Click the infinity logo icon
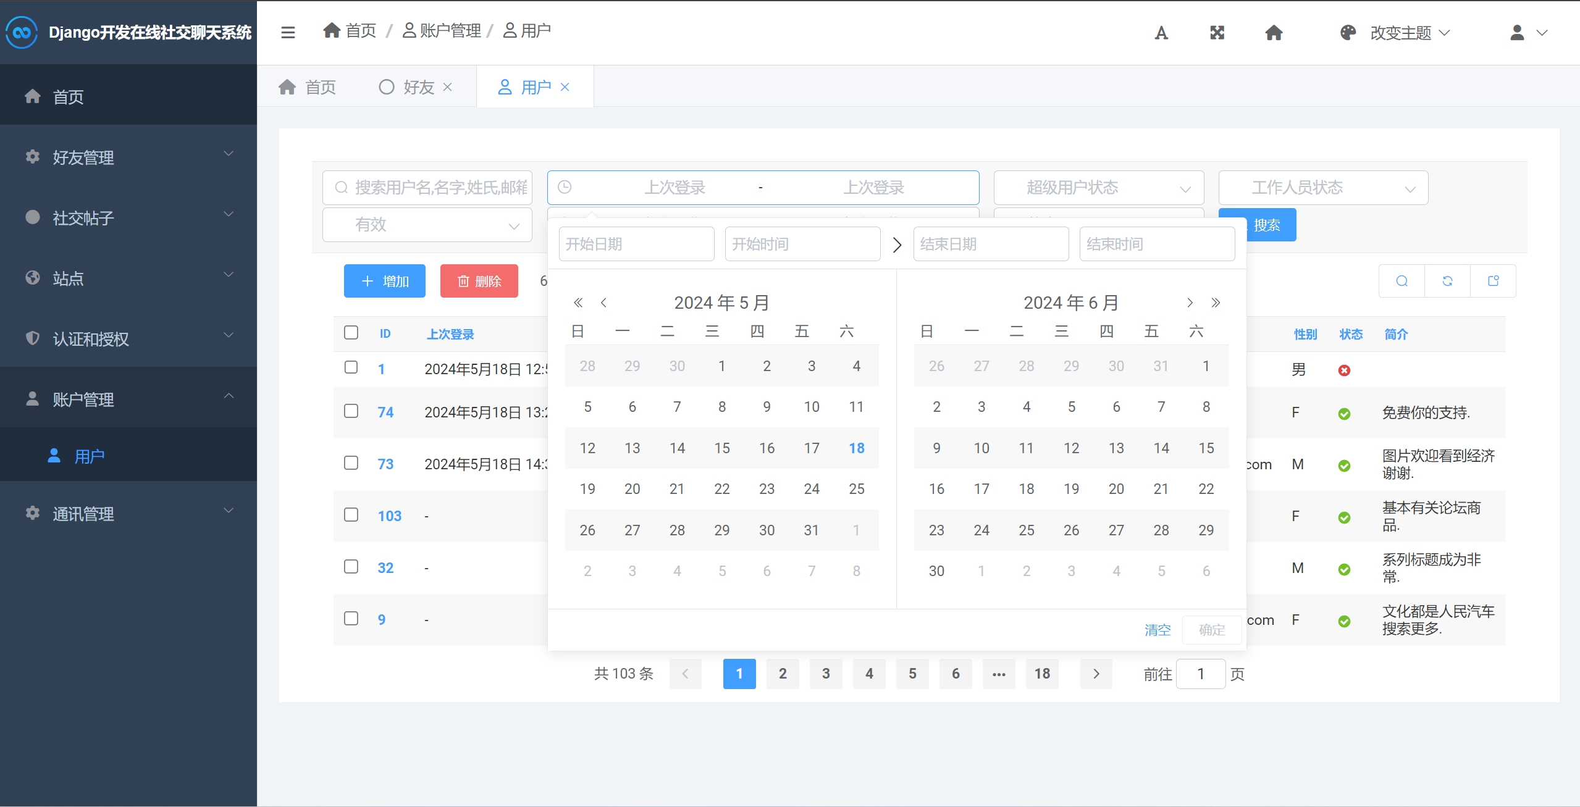1580x807 pixels. [x=22, y=32]
